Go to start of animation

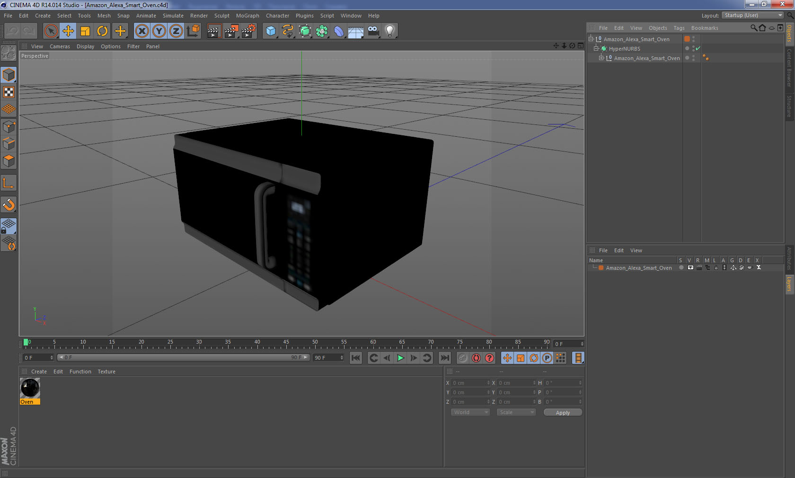[356, 358]
